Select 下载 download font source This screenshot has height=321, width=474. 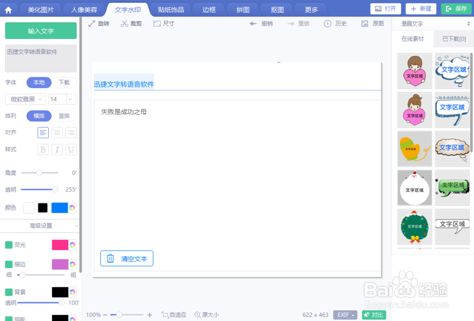(x=64, y=82)
